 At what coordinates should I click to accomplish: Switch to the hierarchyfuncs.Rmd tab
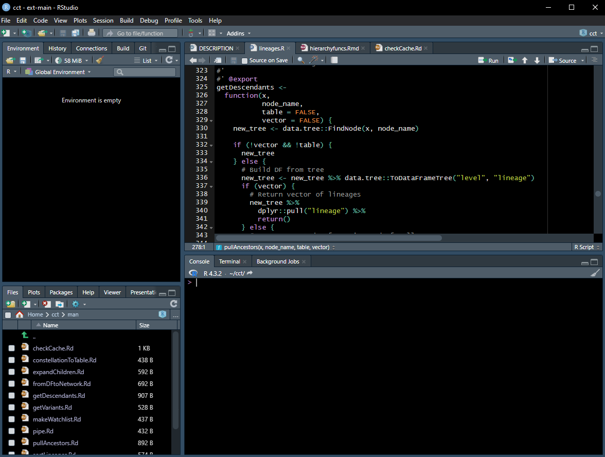point(333,48)
